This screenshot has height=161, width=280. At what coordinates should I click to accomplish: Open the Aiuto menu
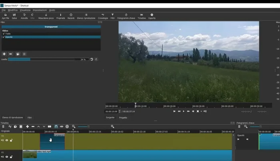52,10
